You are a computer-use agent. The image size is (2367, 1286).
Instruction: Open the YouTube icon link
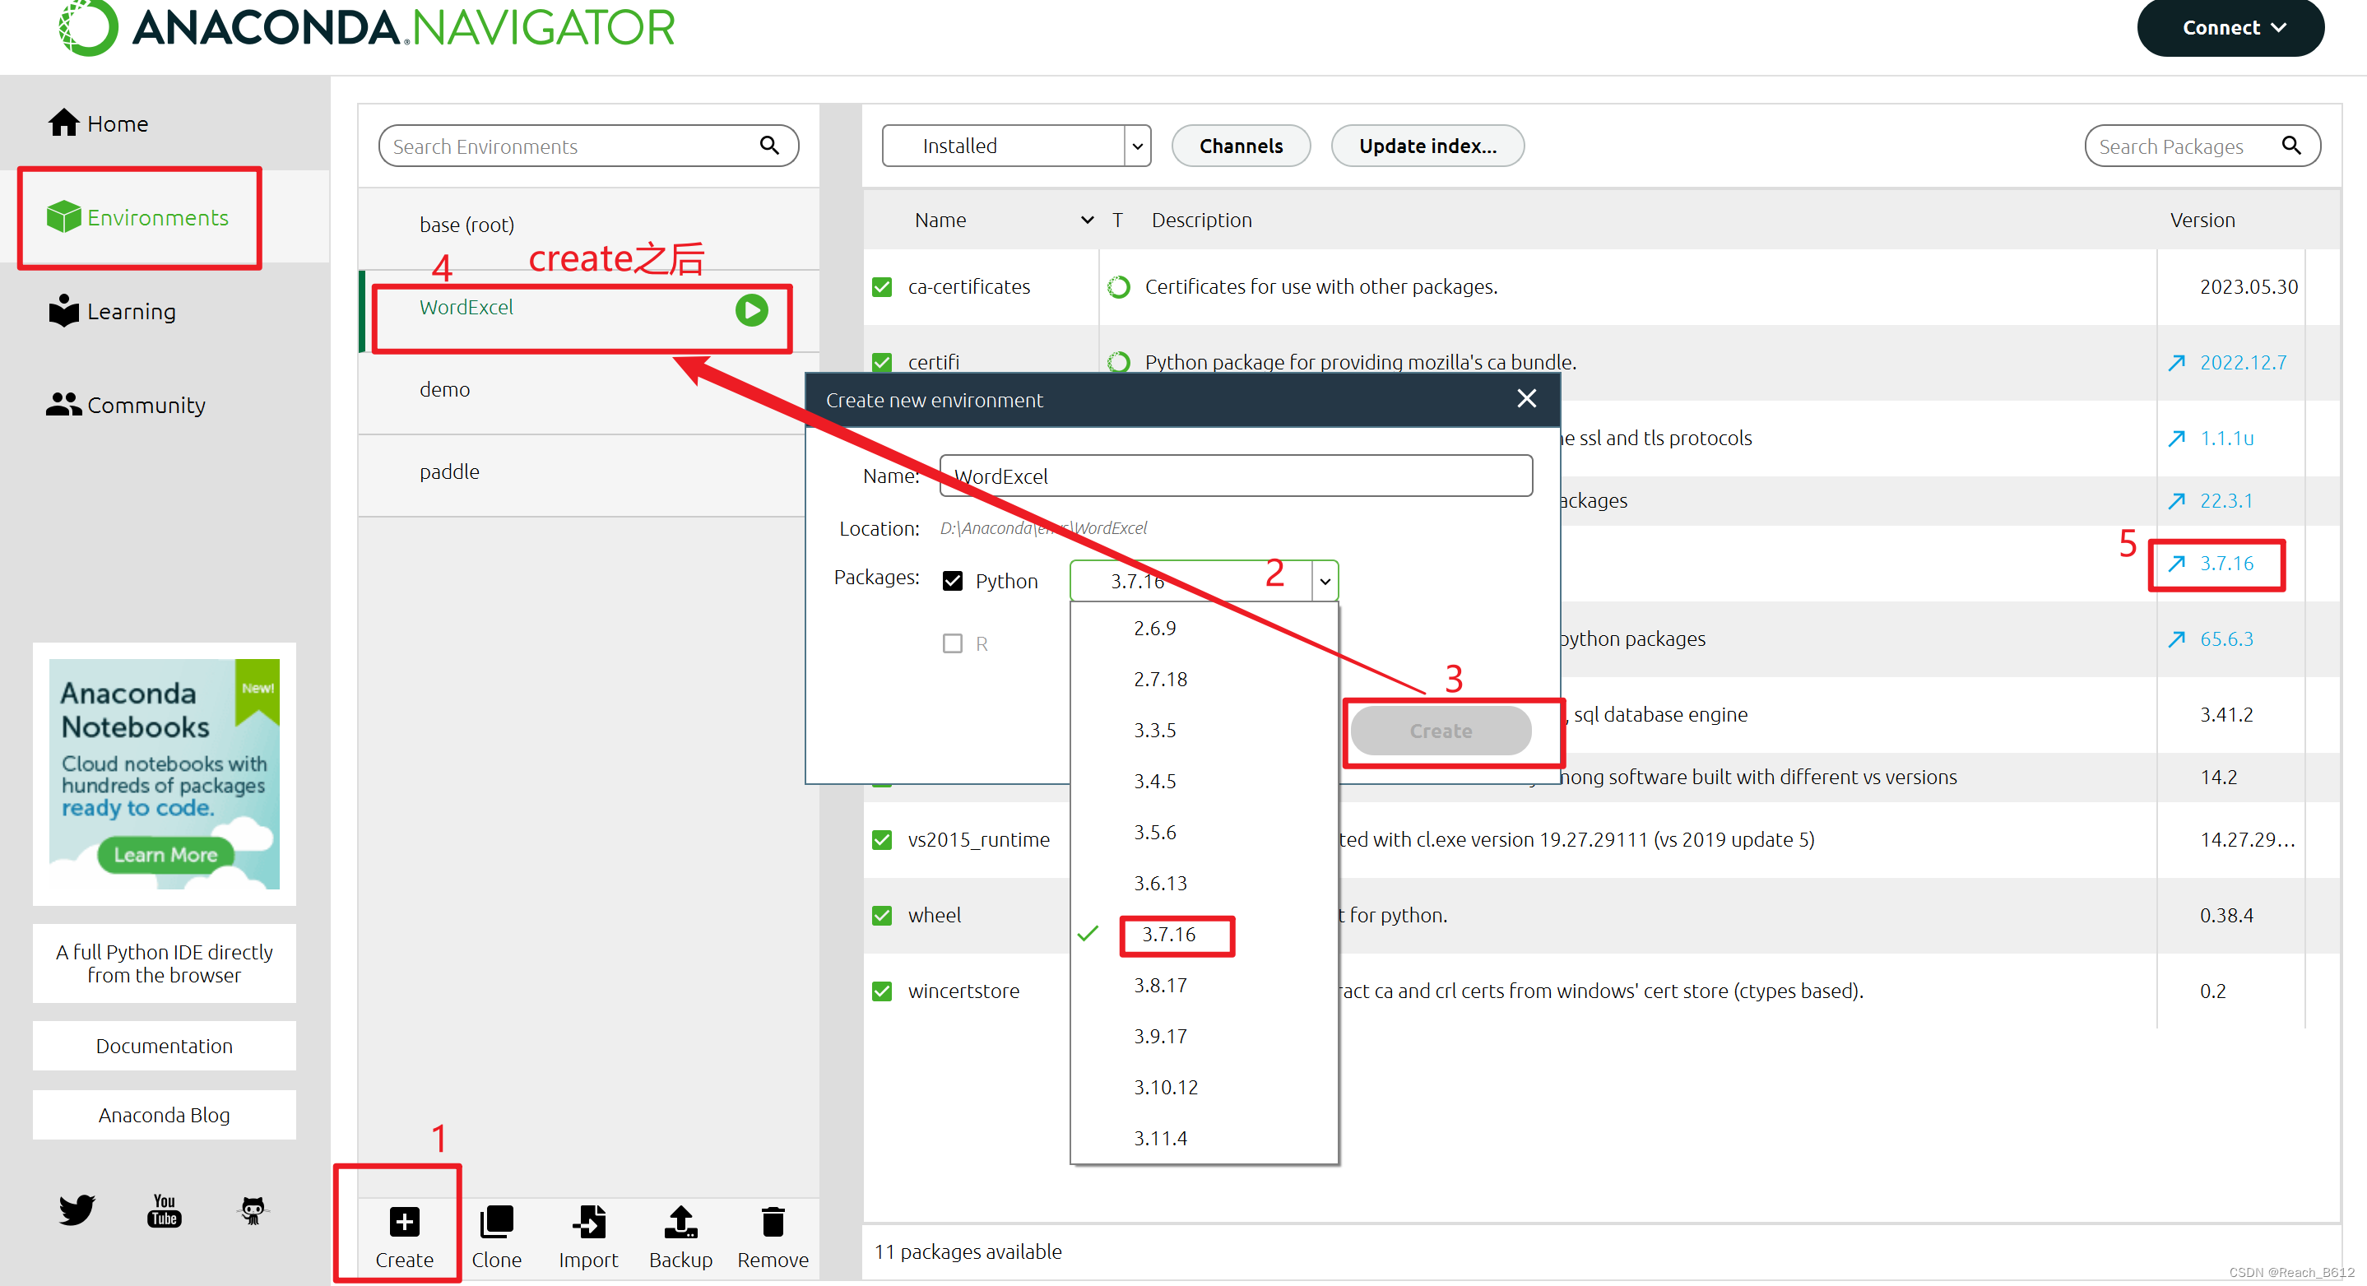click(165, 1209)
